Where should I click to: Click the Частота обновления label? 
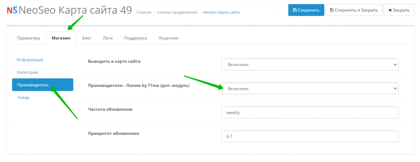(x=110, y=109)
